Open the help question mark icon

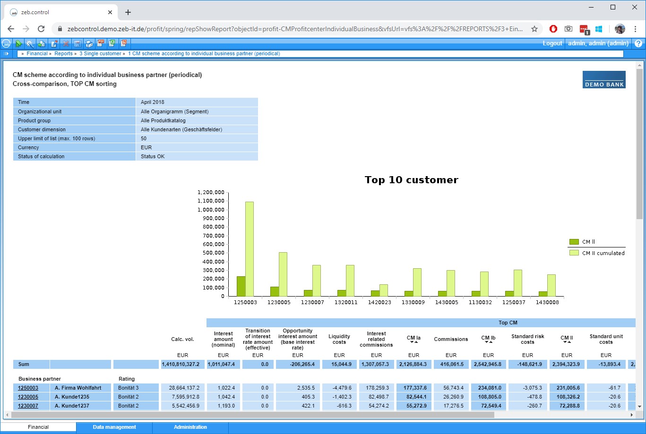pos(638,43)
